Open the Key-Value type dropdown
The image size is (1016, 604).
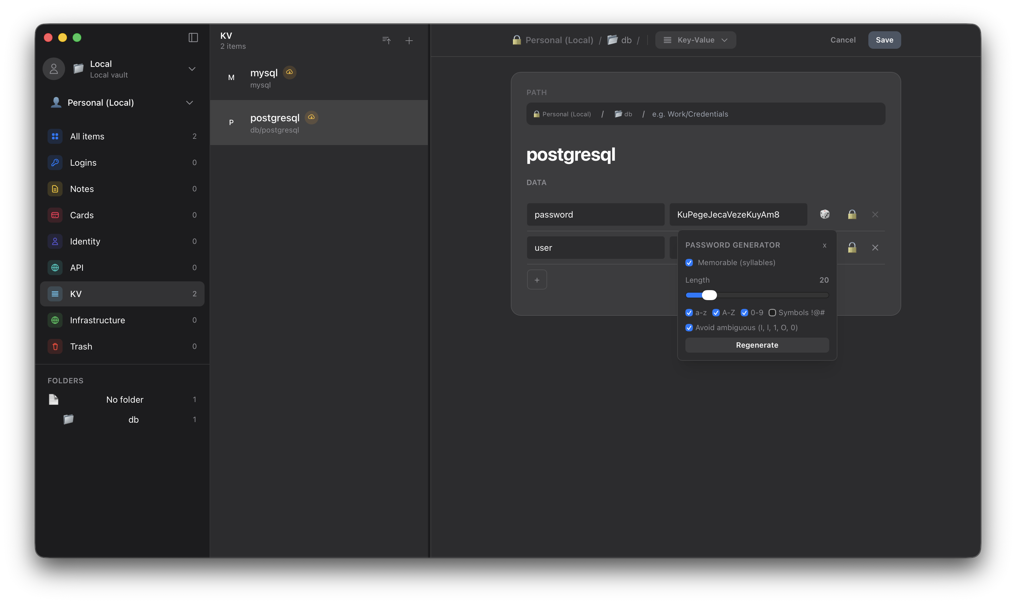[695, 40]
